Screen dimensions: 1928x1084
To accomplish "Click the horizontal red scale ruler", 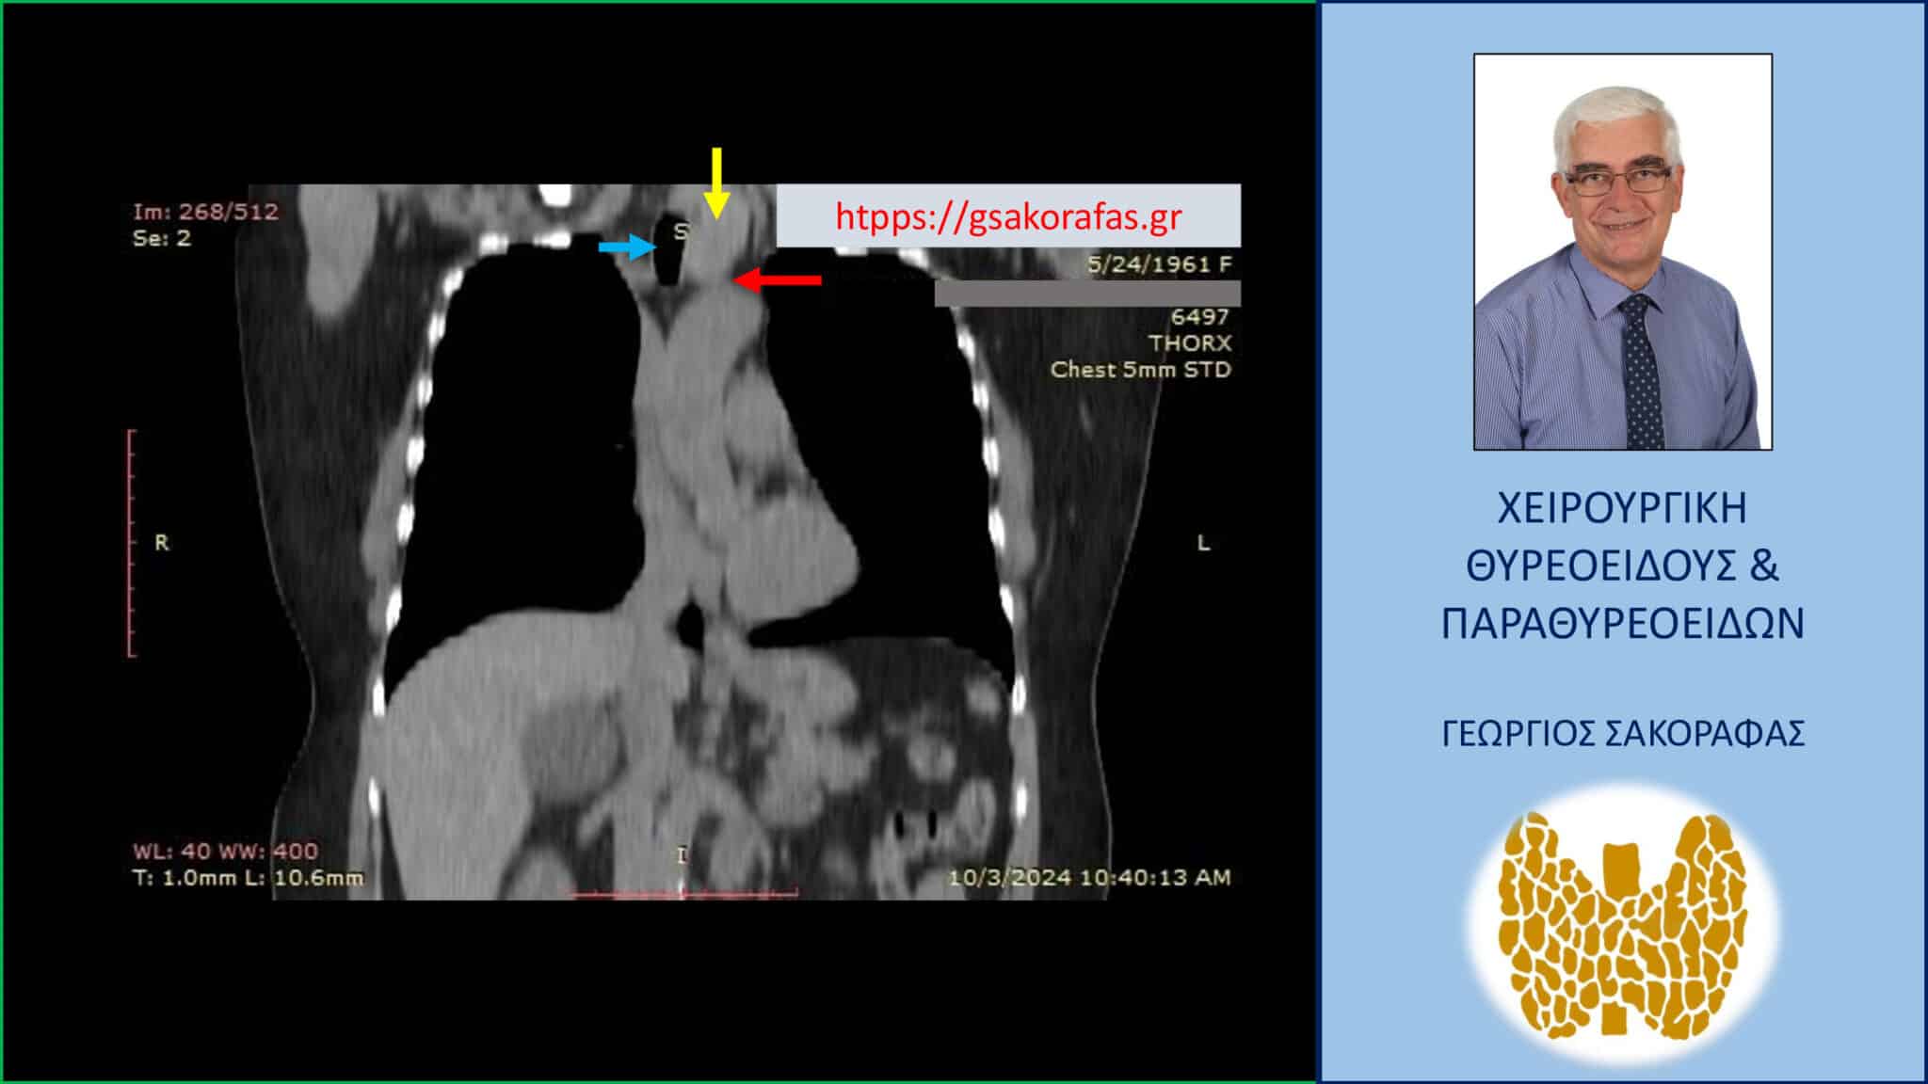I will click(685, 892).
